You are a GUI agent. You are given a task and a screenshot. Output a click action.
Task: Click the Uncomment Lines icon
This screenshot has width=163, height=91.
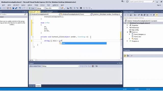77,8
